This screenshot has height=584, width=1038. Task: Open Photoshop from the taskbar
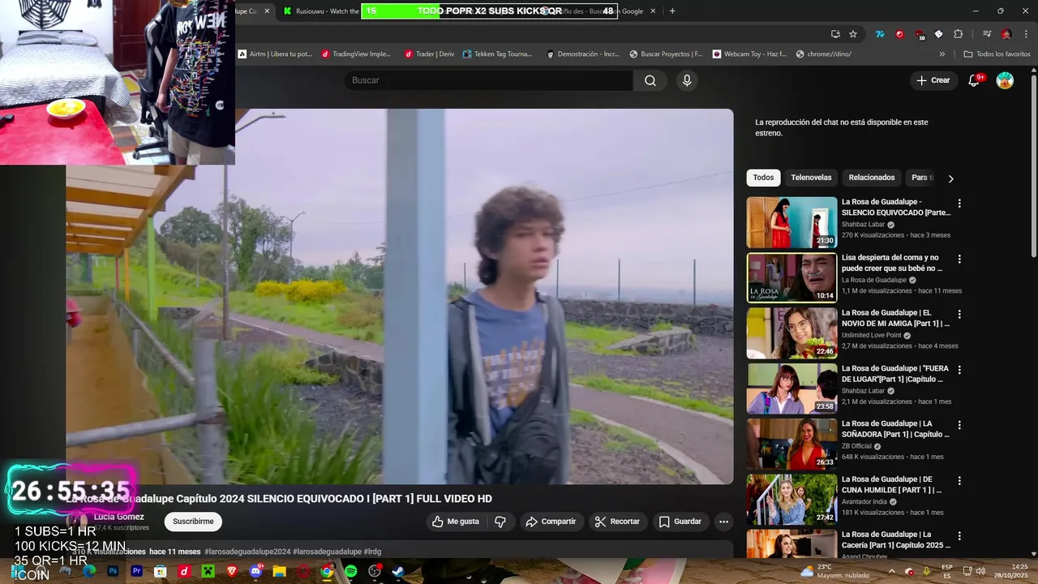click(x=113, y=571)
